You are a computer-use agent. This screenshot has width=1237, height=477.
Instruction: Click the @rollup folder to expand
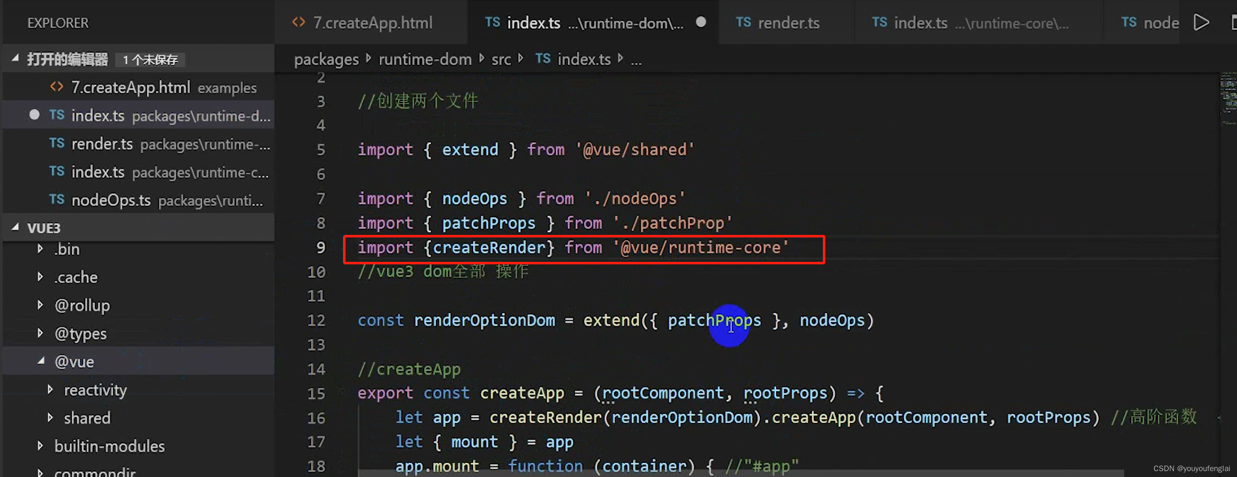[x=82, y=305]
